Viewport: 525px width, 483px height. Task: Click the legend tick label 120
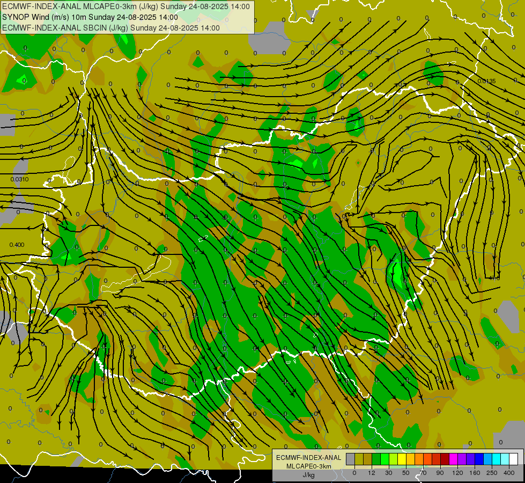pos(458,473)
